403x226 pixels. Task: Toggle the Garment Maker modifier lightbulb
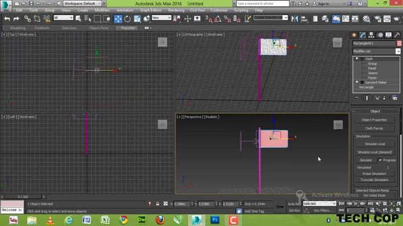point(357,82)
